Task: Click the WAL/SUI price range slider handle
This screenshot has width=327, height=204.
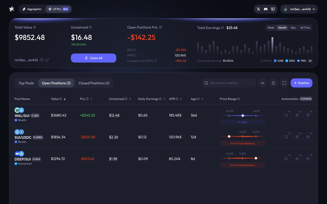Action: click(243, 116)
